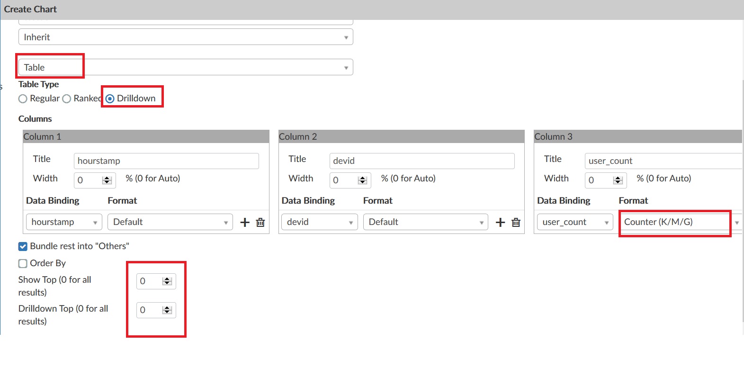Add a data binding to Column 2

point(500,222)
